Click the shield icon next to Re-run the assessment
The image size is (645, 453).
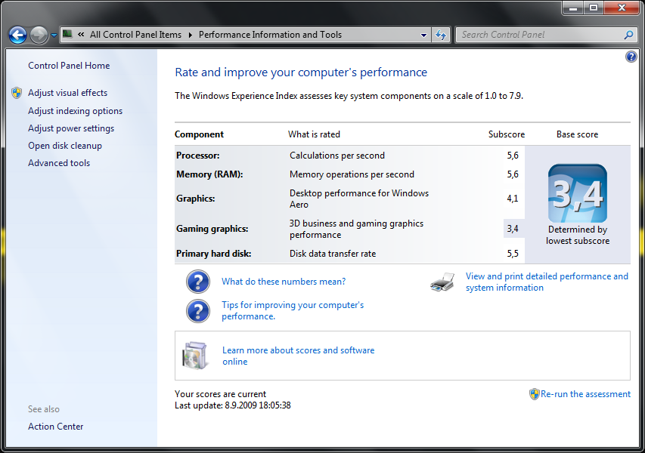[533, 393]
